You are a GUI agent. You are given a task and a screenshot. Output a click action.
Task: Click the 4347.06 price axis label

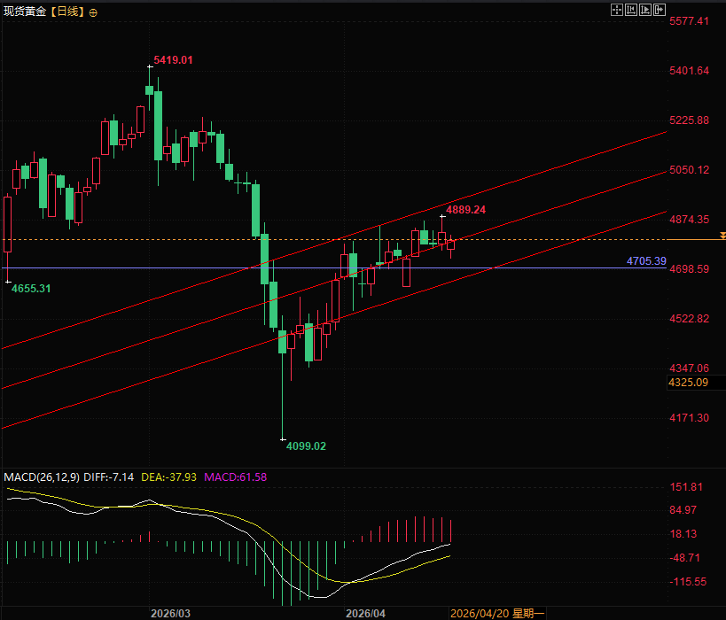[689, 368]
